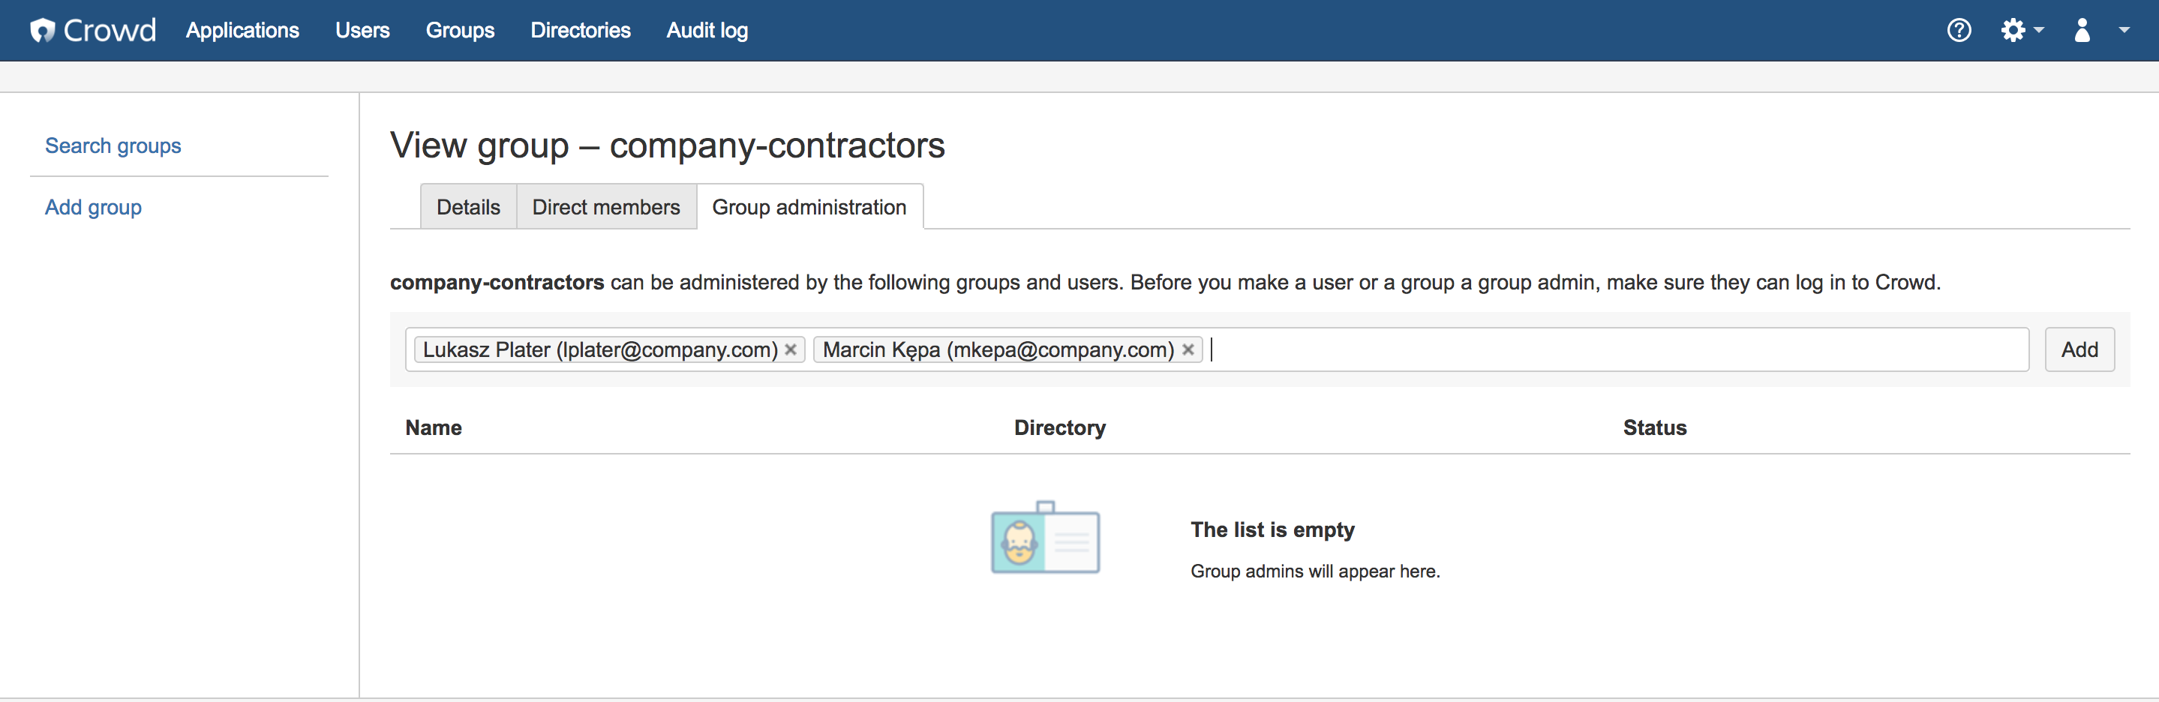Open the Audit log page
Image resolution: width=2159 pixels, height=702 pixels.
(707, 30)
